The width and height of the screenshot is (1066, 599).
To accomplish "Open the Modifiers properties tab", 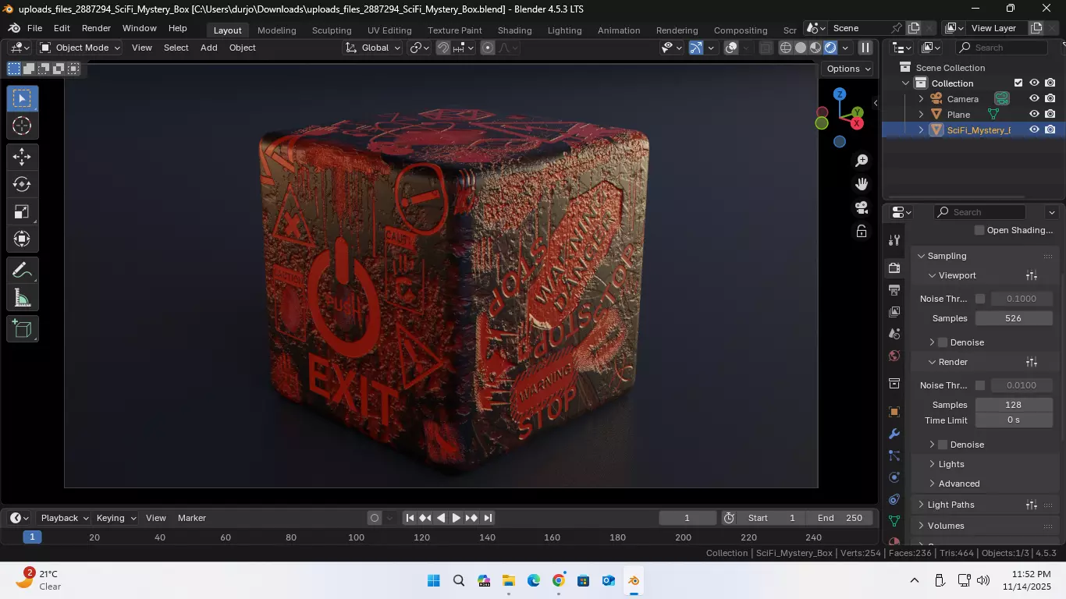I will pos(894,434).
